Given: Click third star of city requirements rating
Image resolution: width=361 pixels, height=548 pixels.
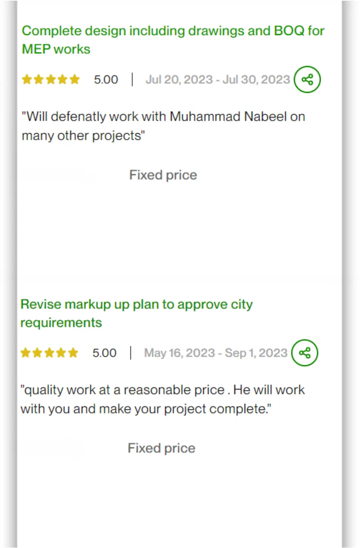Looking at the screenshot, I should pyautogui.click(x=49, y=353).
